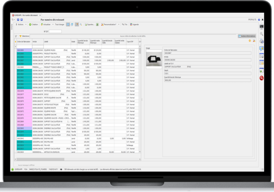Open the alert message bubble sidebar icon
Viewport: 274px width, 192px height.
coord(261,48)
